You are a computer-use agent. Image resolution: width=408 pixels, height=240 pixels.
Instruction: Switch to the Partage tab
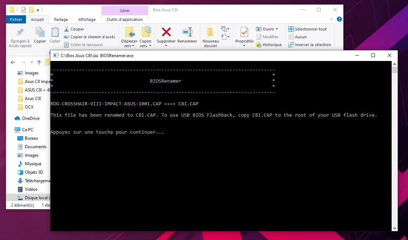pyautogui.click(x=61, y=19)
